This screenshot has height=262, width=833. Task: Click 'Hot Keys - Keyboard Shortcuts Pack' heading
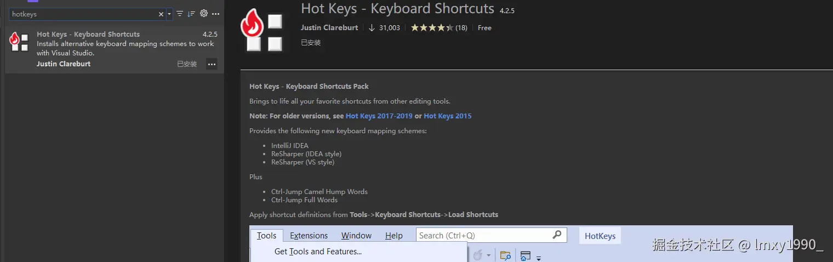point(309,87)
